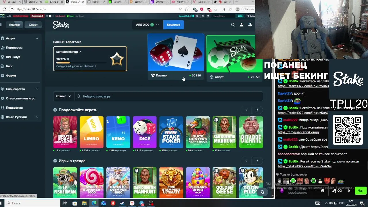Switch to the Казино tab
This screenshot has height=207, width=368.
14,25
